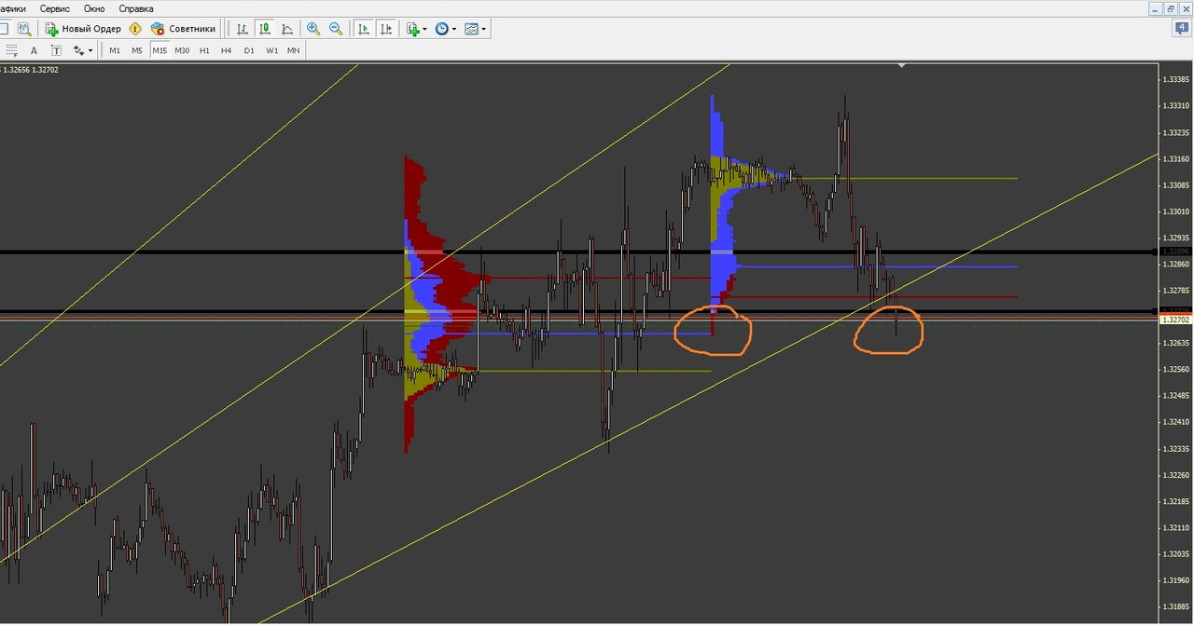Select the M15 timeframe
This screenshot has height=626, width=1194.
pos(160,50)
